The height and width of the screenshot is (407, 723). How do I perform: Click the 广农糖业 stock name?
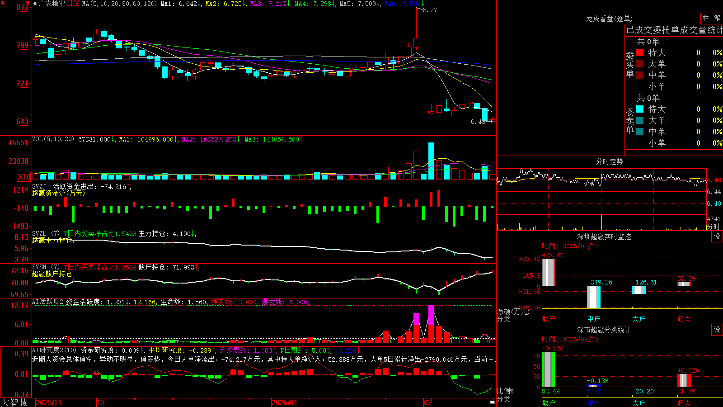[52, 4]
